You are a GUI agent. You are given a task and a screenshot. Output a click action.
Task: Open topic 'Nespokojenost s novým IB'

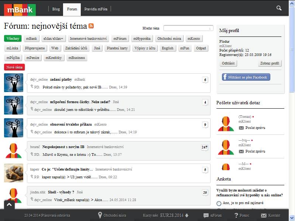coord(63,147)
